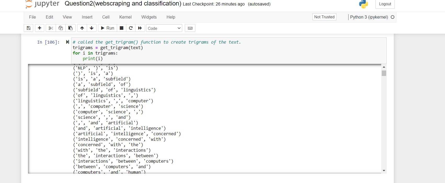Click the print(i) code line
Screen dimensions: 445x183
[x=93, y=58]
